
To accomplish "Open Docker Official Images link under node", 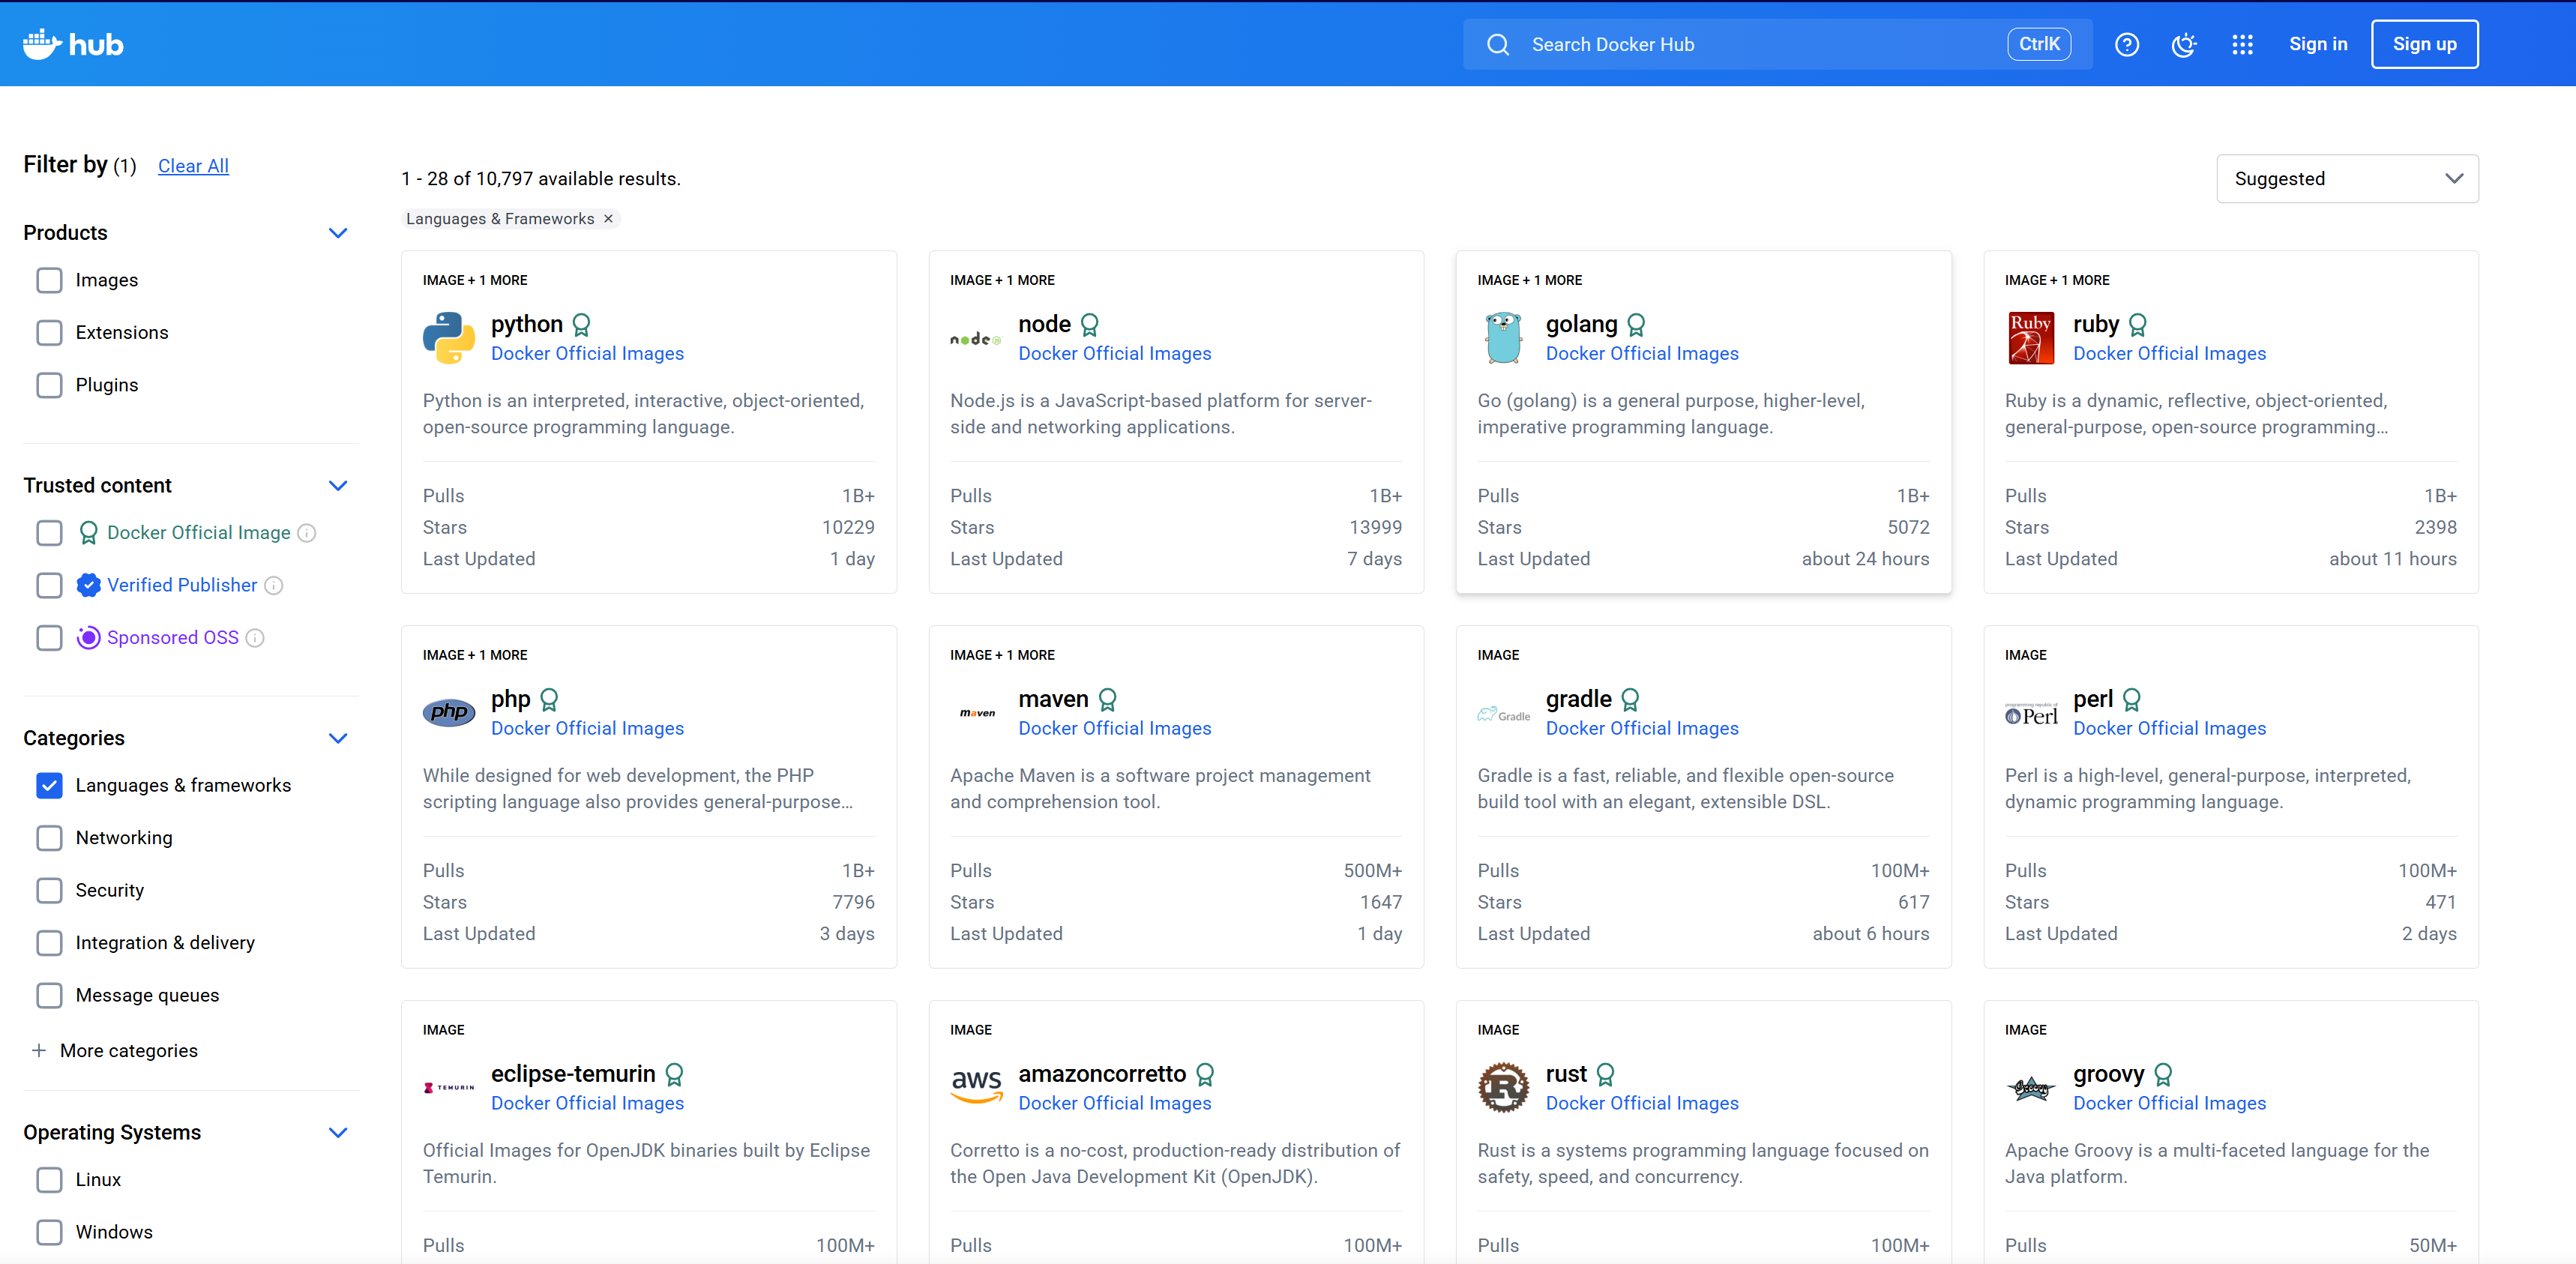I will tap(1114, 353).
